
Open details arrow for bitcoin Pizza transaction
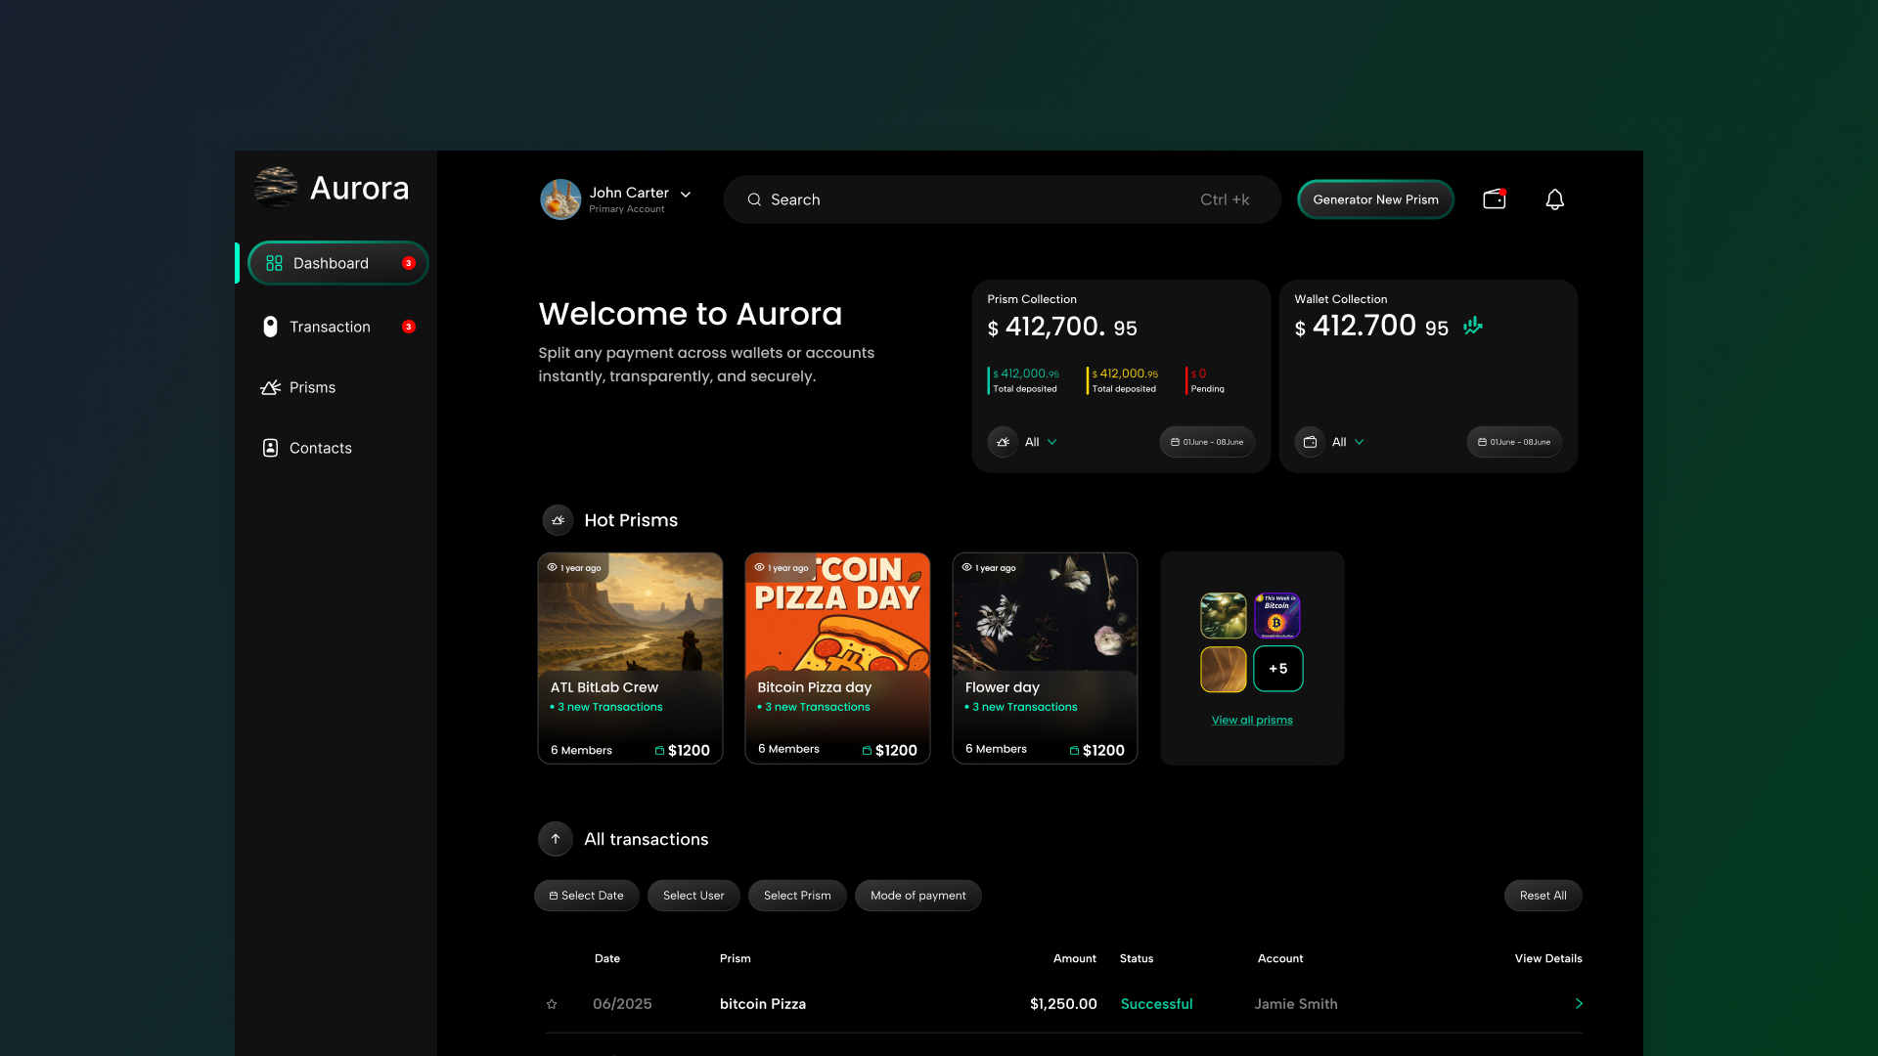(1578, 1004)
